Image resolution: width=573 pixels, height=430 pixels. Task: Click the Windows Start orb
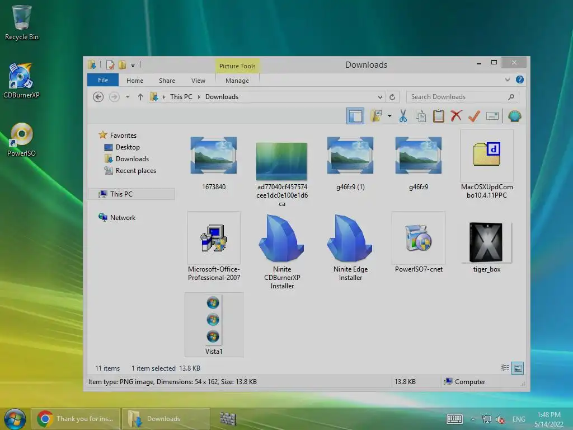(x=15, y=419)
